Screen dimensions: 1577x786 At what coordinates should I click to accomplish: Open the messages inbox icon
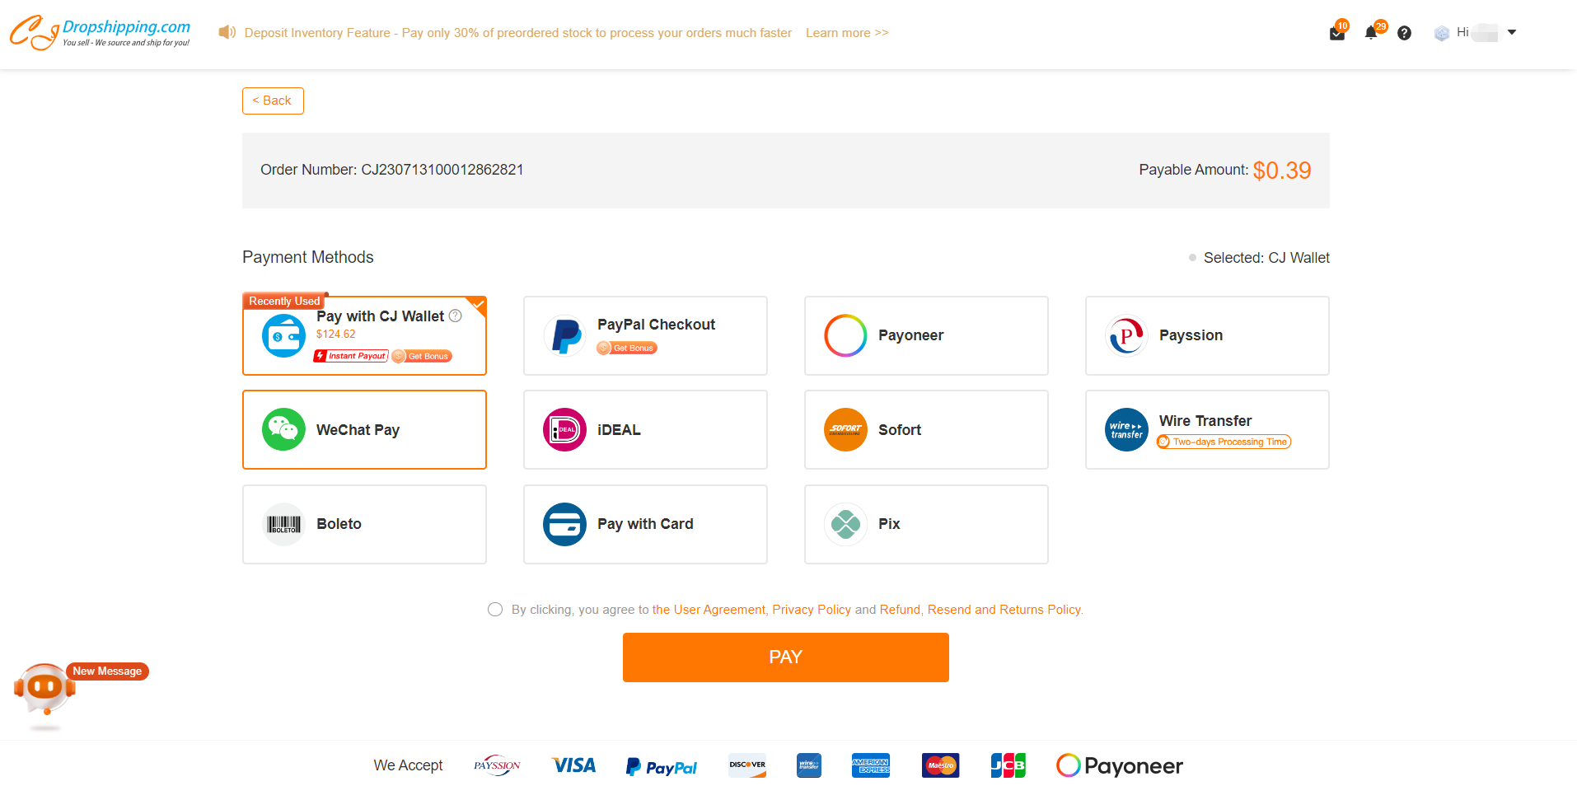[1336, 34]
